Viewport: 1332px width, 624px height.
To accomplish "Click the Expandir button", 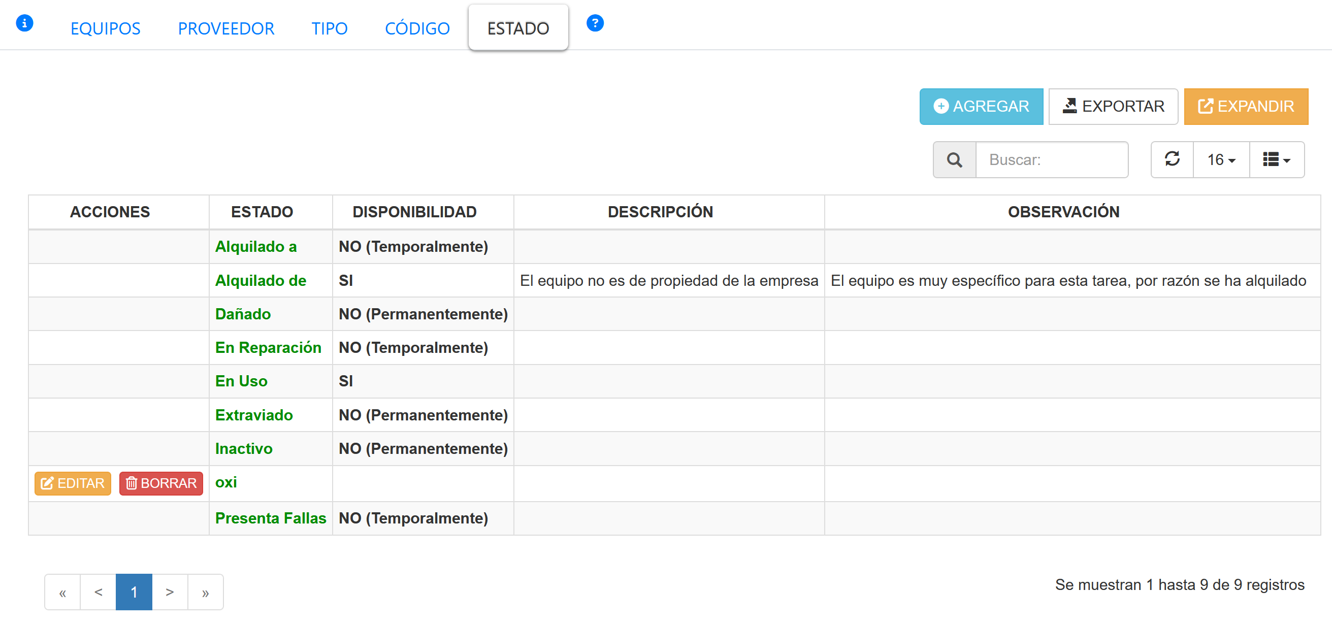I will 1246,107.
